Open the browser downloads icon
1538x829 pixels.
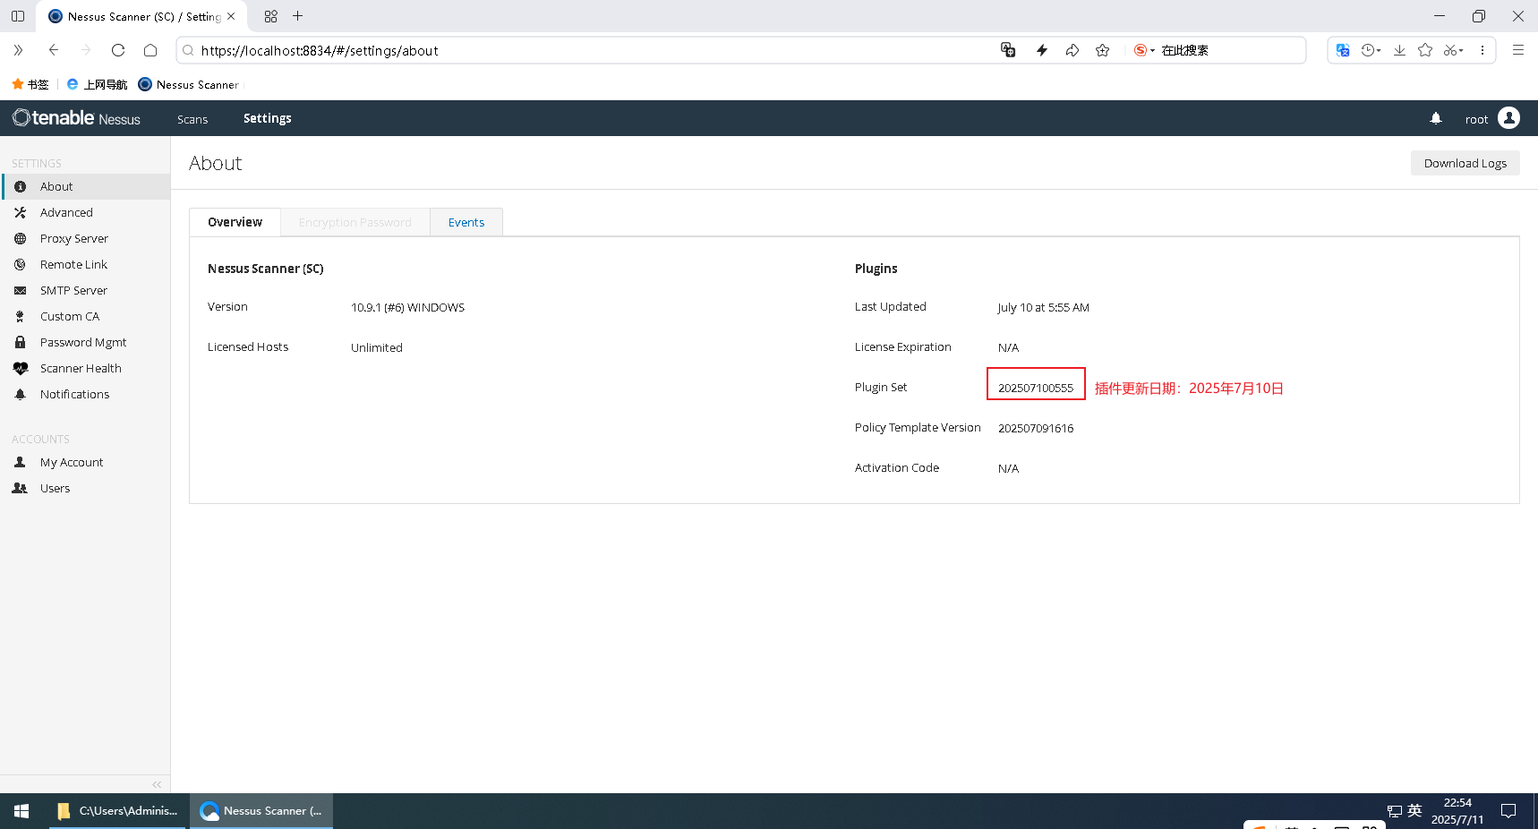pos(1399,50)
